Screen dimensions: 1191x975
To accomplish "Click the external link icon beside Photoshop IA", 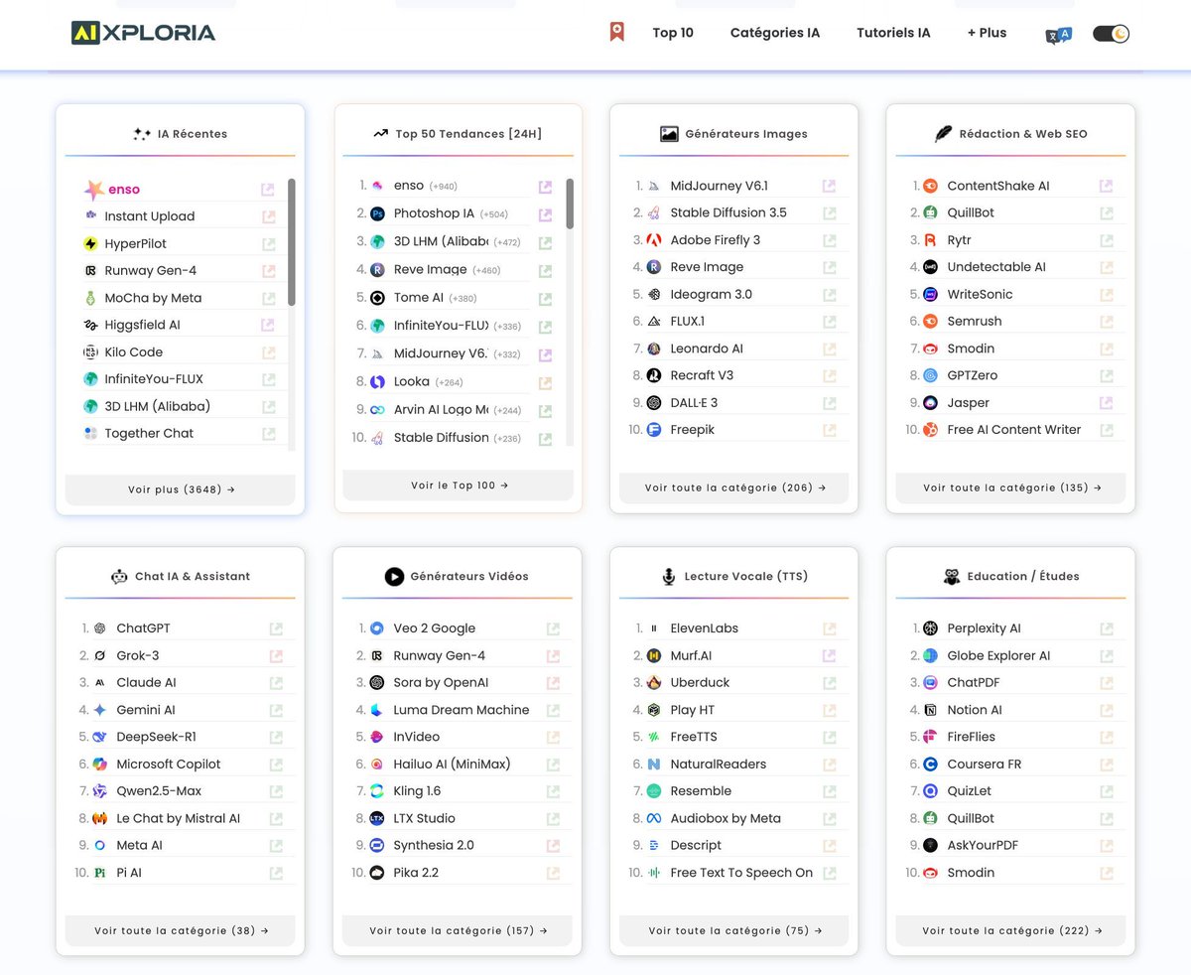I will click(x=545, y=213).
